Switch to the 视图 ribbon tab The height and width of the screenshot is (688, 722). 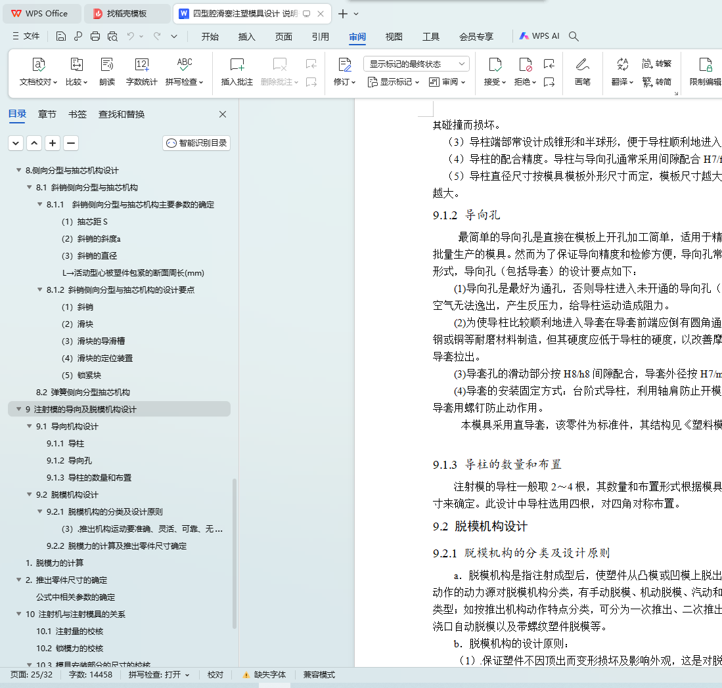[x=394, y=36]
